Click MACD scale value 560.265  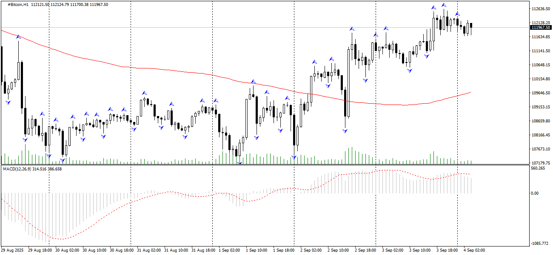pos(538,168)
